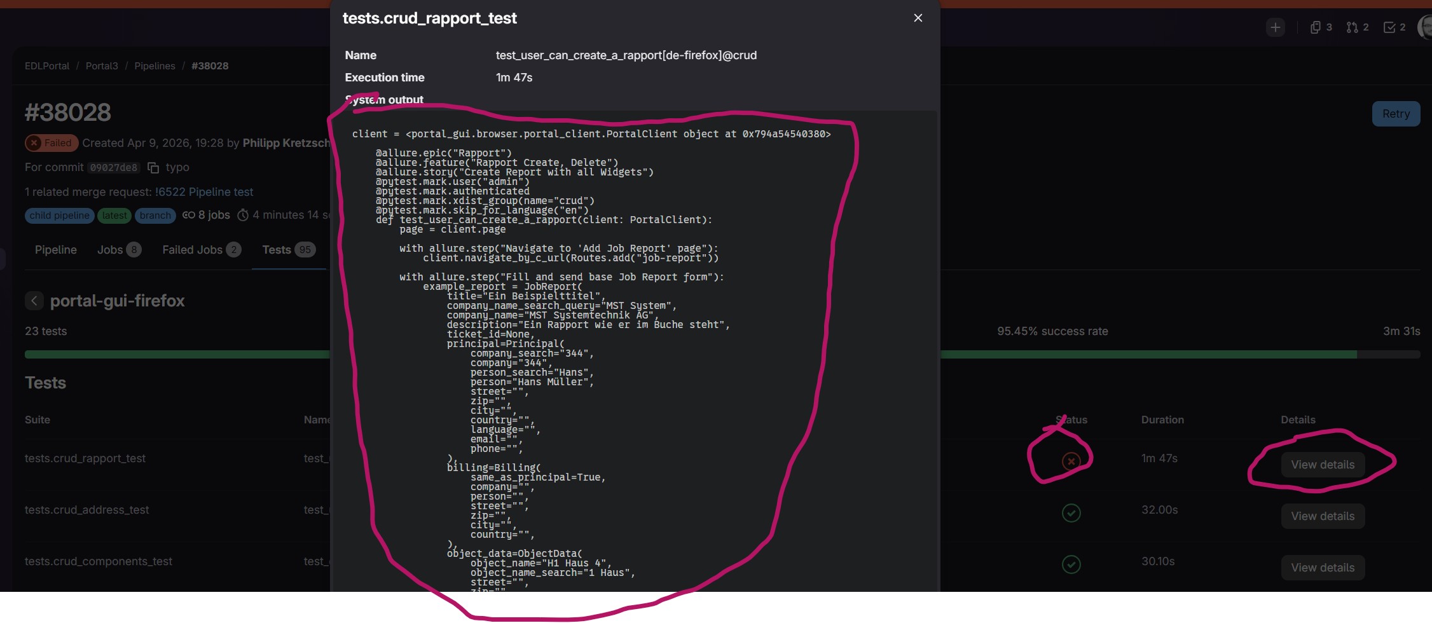Click the failed status icon for crud_rapport_test

pyautogui.click(x=1071, y=461)
